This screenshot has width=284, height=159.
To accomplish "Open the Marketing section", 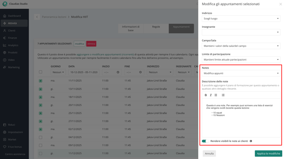I will point(14,67).
